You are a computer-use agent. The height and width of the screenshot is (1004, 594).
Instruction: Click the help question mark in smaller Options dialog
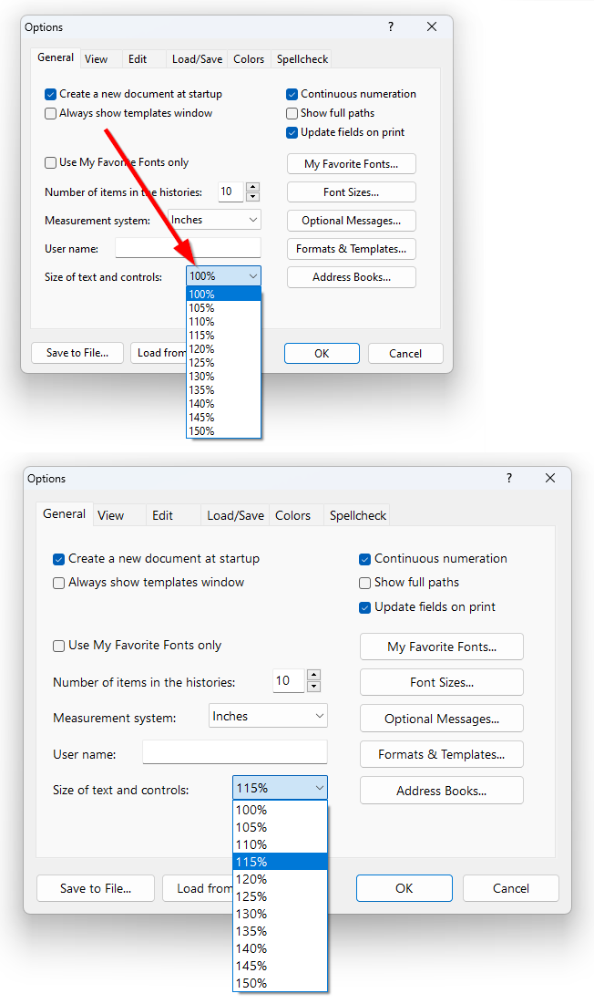(391, 27)
